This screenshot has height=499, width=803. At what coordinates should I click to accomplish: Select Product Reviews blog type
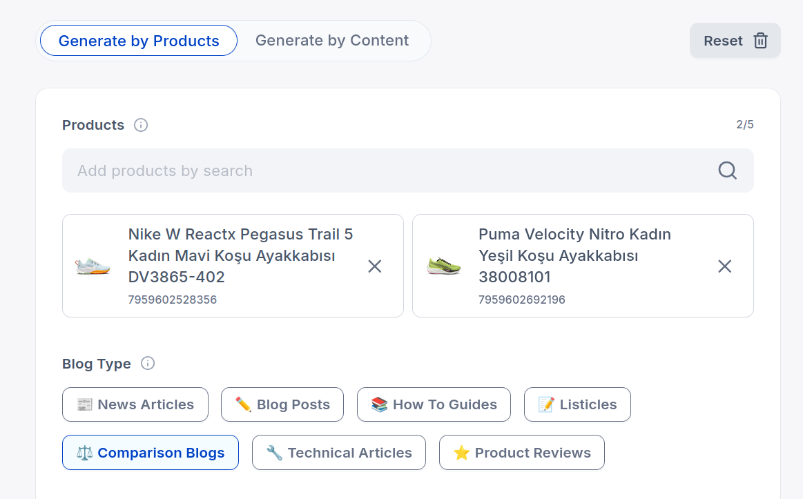[x=522, y=453]
